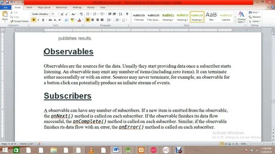Click the Clear Formatting icon
Viewport: 275px width, 154px height.
click(81, 14)
